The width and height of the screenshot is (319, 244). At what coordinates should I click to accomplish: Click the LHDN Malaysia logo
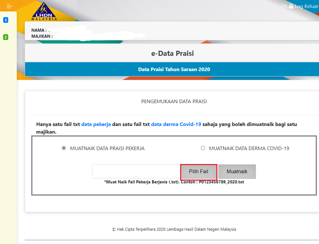coord(44,11)
